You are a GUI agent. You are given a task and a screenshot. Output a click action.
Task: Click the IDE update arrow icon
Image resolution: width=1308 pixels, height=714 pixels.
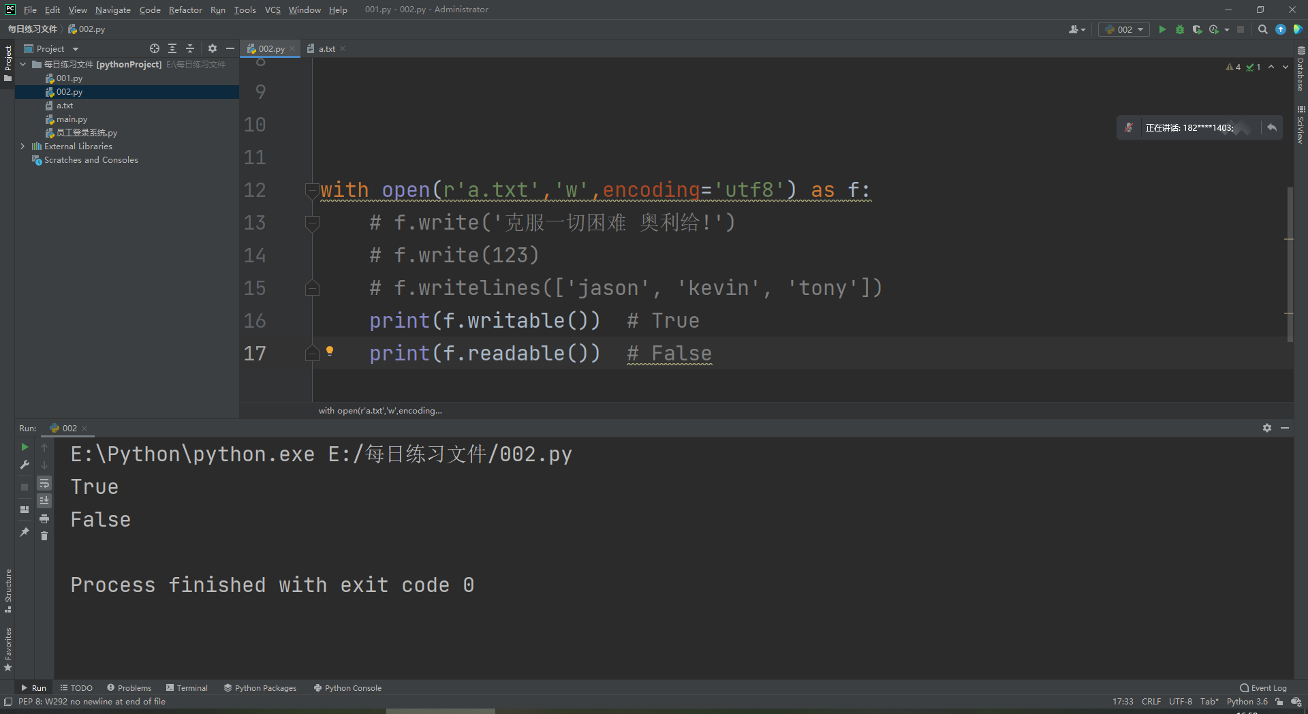[1281, 29]
